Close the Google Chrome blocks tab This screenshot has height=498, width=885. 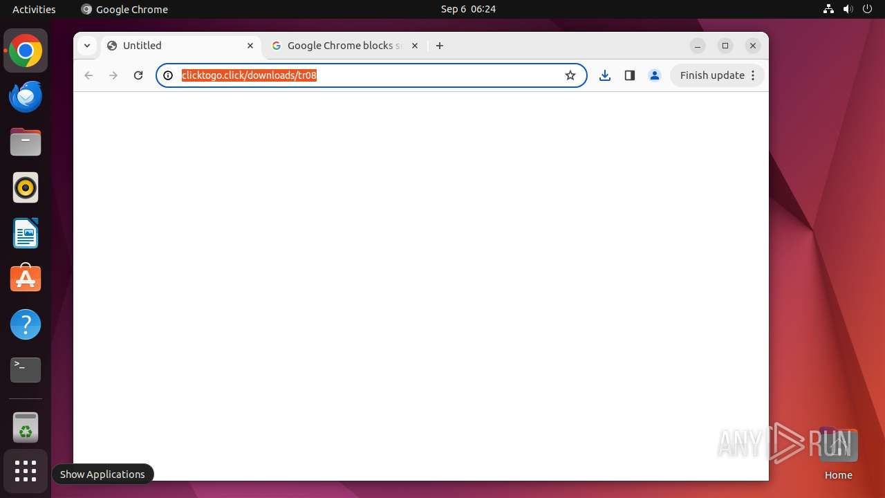click(x=415, y=46)
